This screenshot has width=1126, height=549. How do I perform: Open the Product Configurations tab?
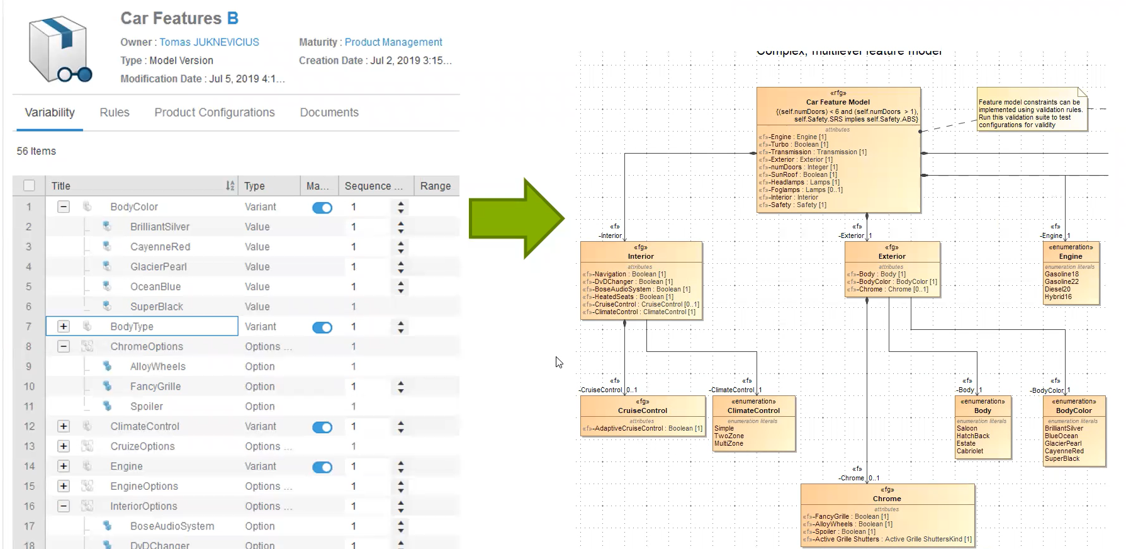215,113
